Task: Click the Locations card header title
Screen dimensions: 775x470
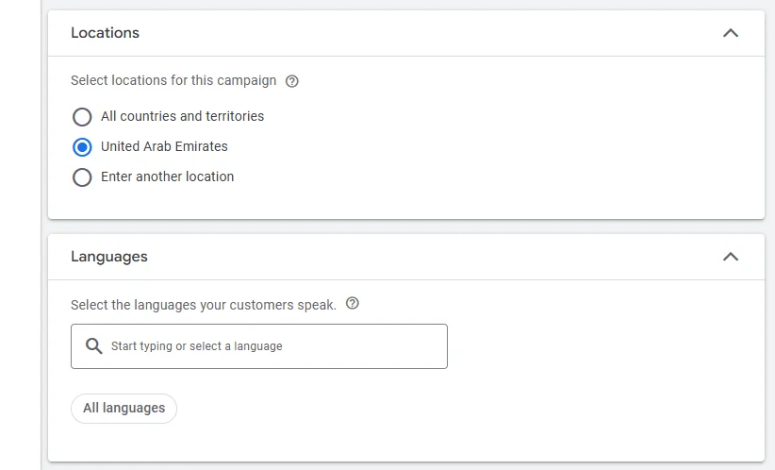Action: tap(105, 33)
